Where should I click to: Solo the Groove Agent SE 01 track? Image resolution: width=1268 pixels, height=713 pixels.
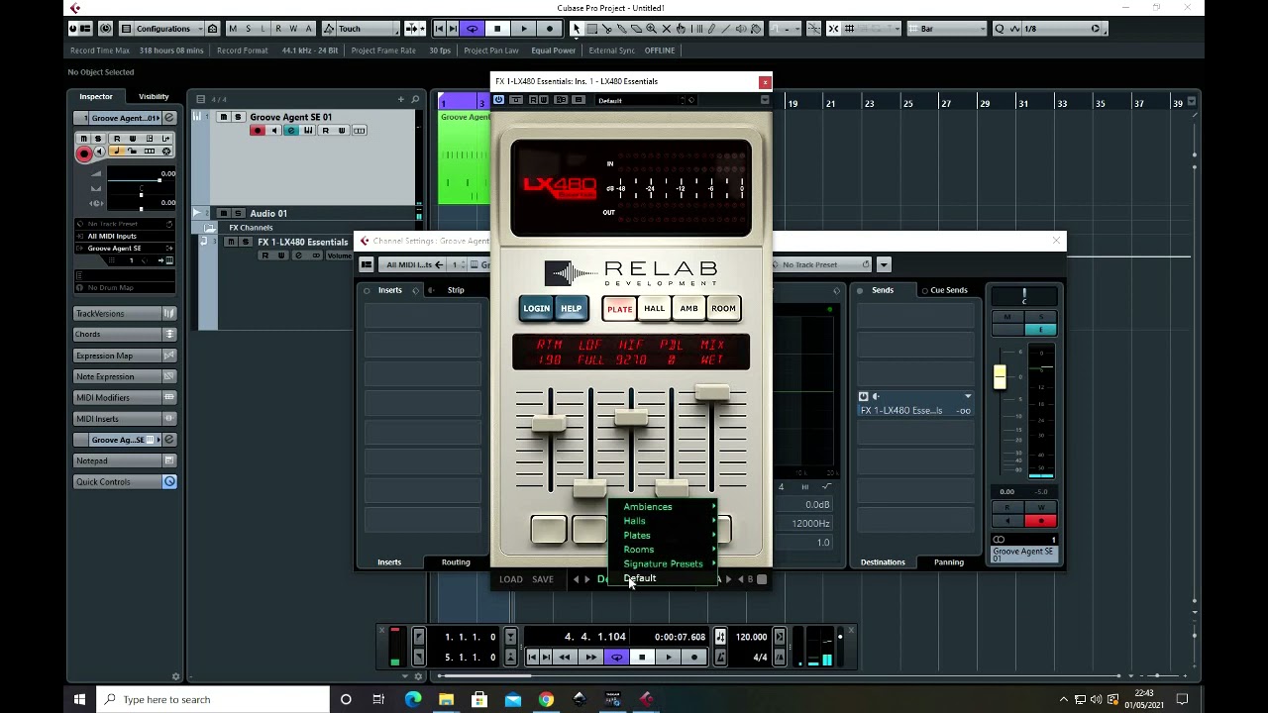click(x=238, y=117)
